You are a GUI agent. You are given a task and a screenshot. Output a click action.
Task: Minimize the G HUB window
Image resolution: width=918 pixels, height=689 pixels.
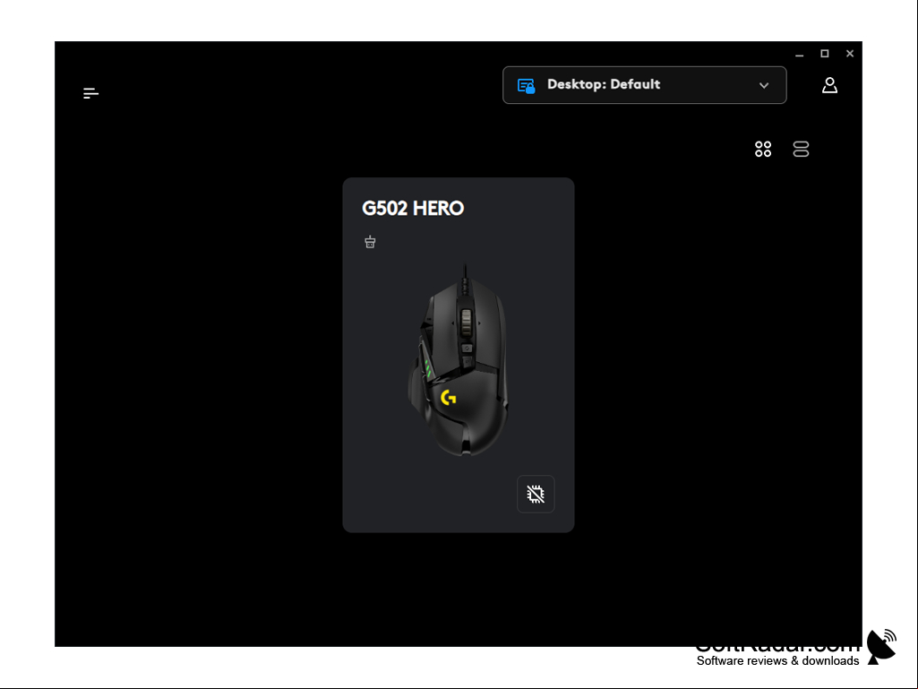click(x=799, y=54)
